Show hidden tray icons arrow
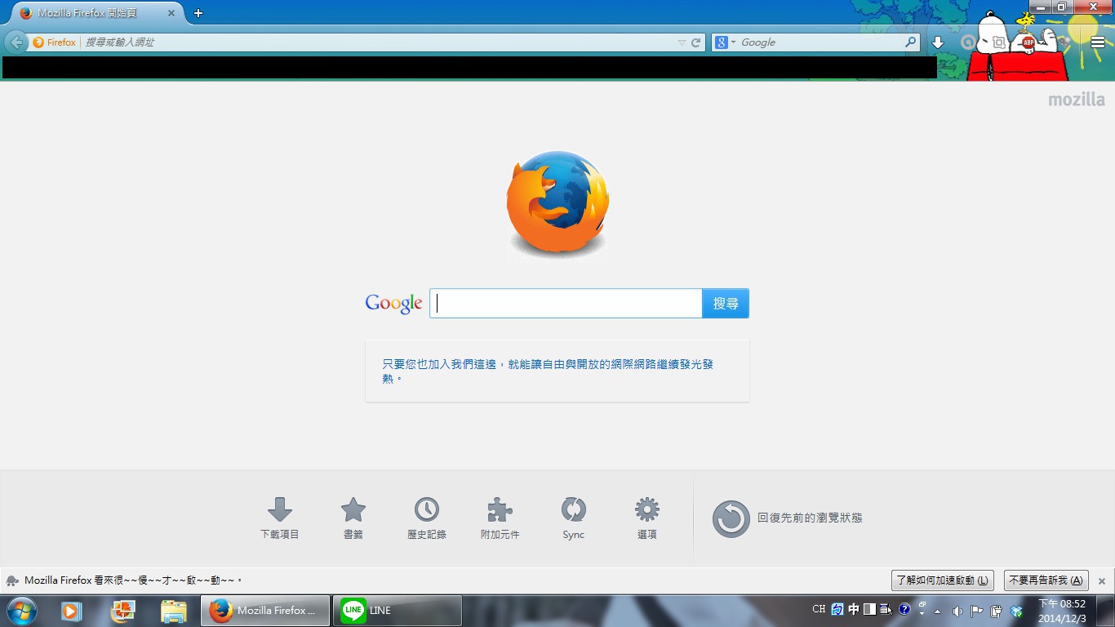1115x627 pixels. (937, 611)
